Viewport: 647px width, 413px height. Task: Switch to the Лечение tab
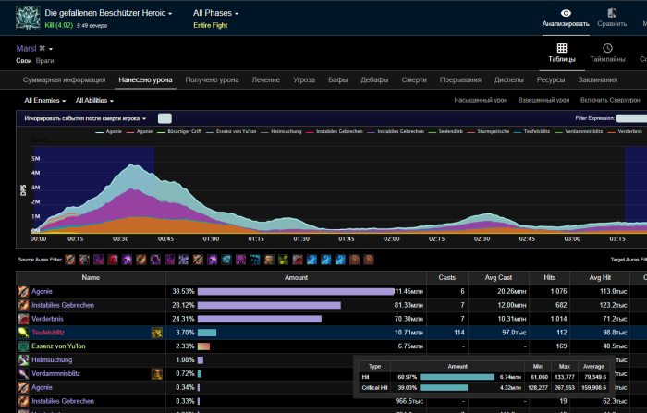pos(264,80)
